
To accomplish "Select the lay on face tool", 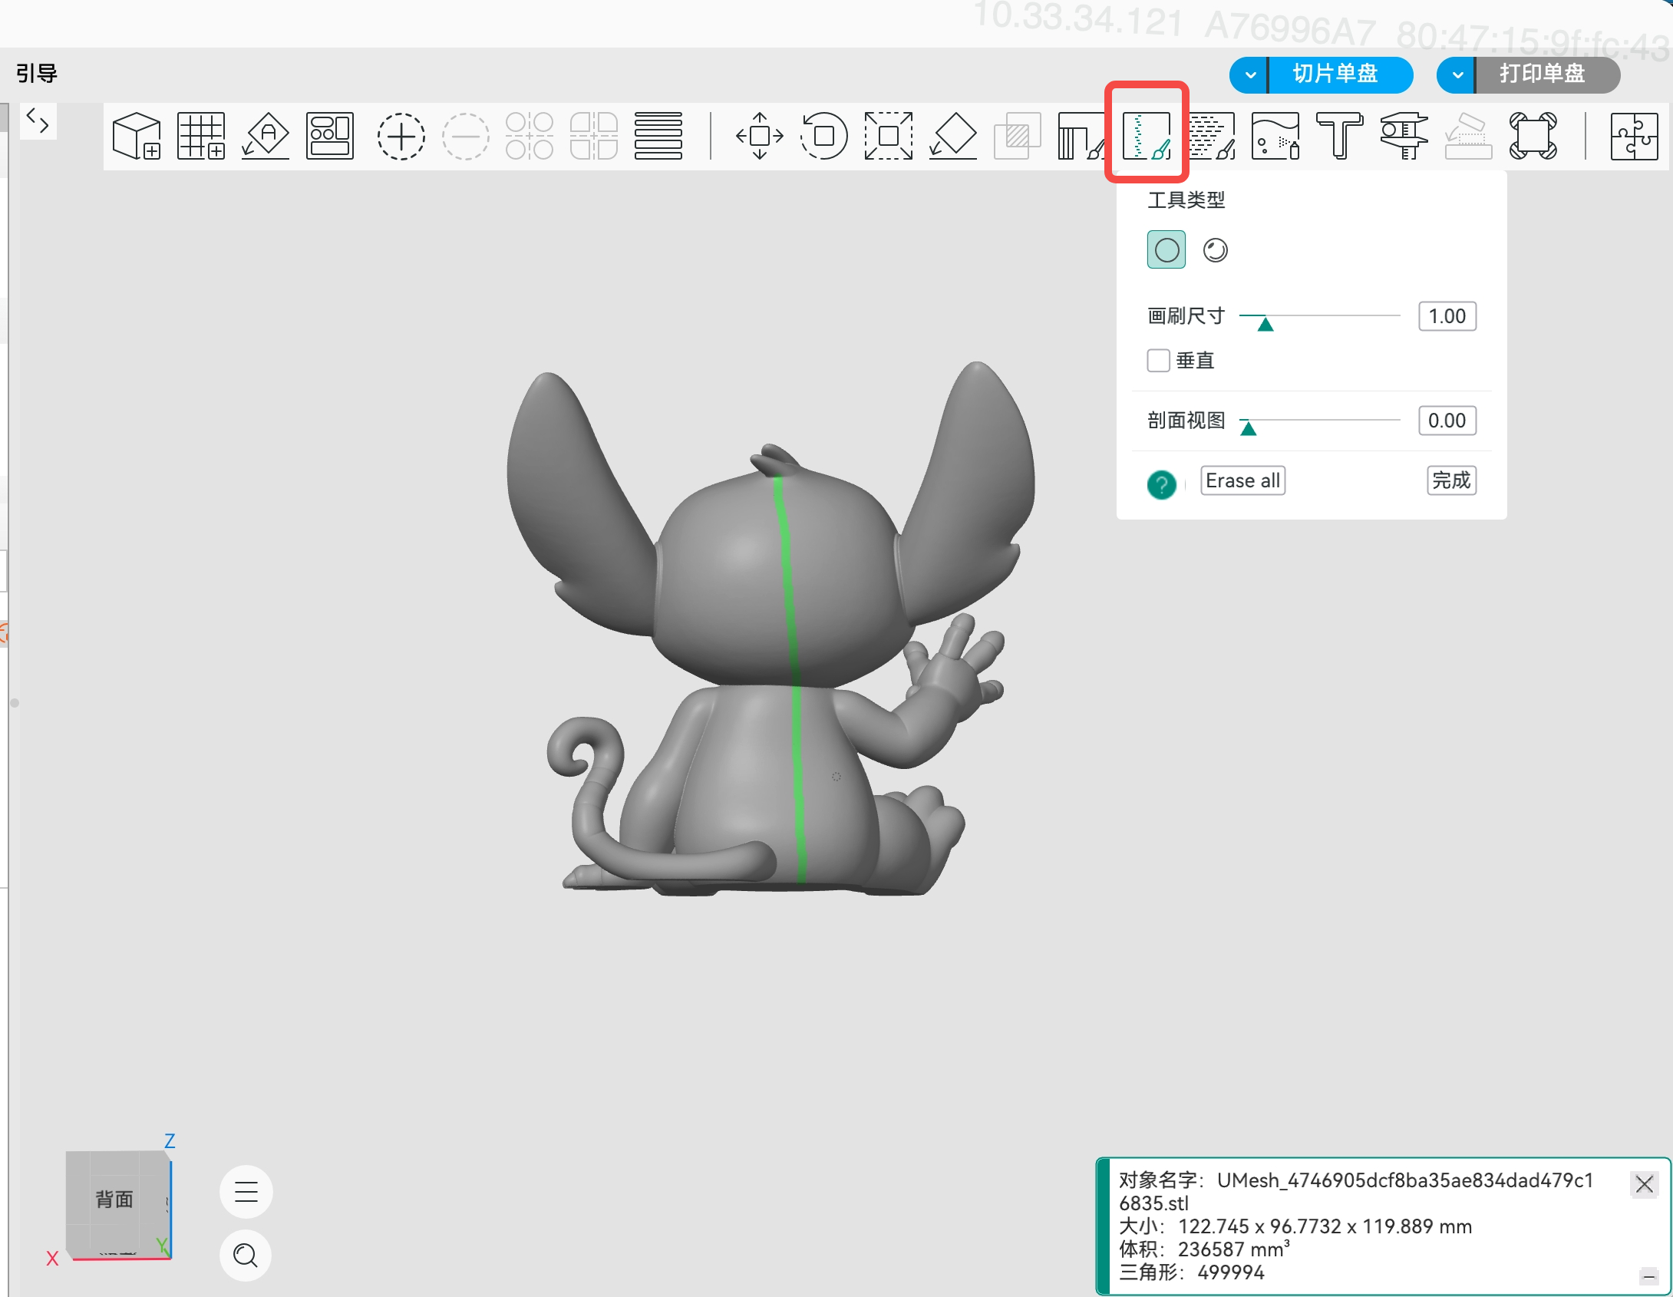I will point(953,136).
